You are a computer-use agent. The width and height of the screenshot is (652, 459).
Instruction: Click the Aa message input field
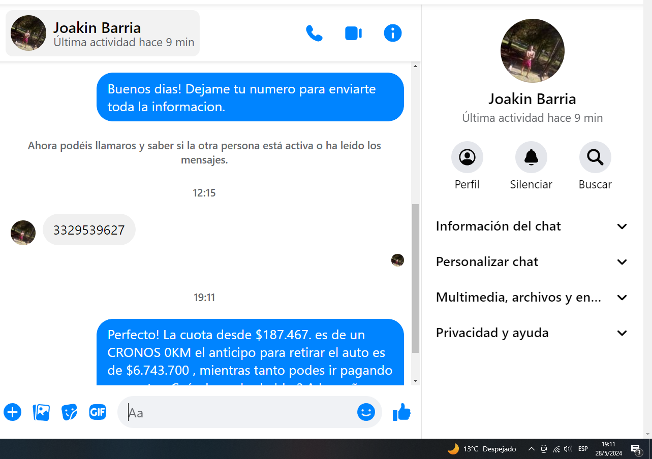pos(239,412)
